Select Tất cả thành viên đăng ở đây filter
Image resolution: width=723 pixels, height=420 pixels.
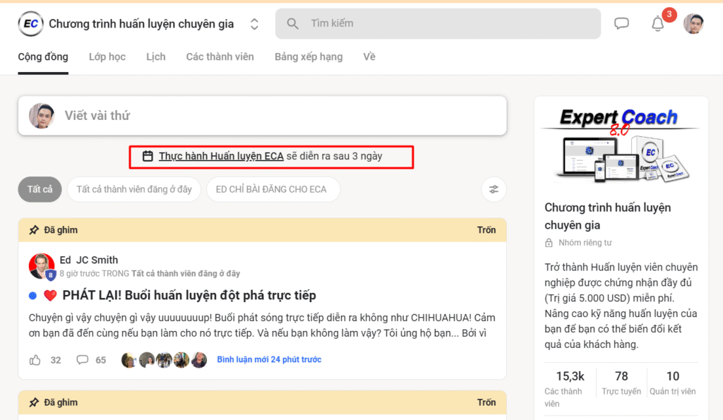tap(134, 189)
